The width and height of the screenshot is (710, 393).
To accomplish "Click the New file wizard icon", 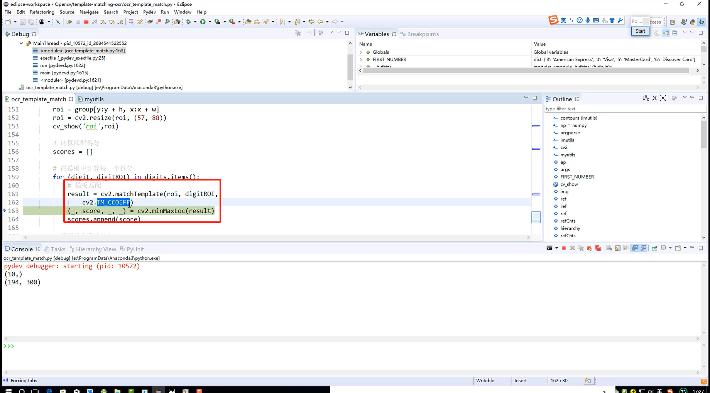I will click(8, 22).
